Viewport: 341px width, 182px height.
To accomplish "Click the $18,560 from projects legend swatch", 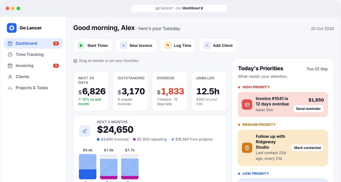I will (173, 139).
